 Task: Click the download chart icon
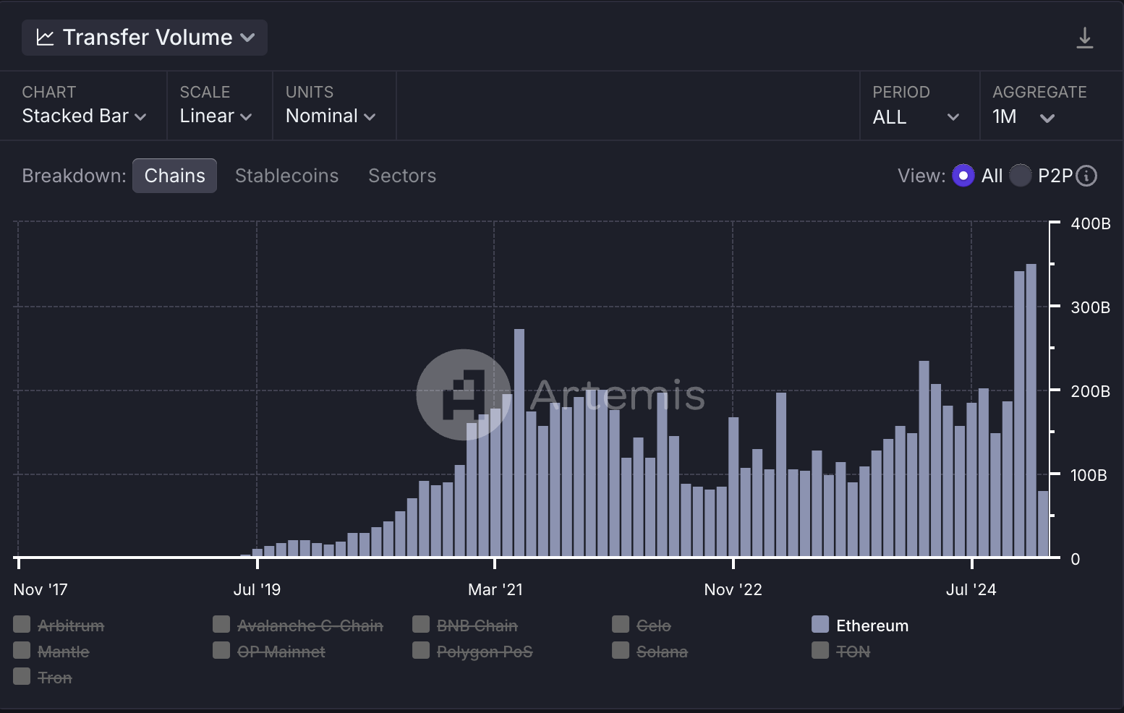pos(1084,38)
